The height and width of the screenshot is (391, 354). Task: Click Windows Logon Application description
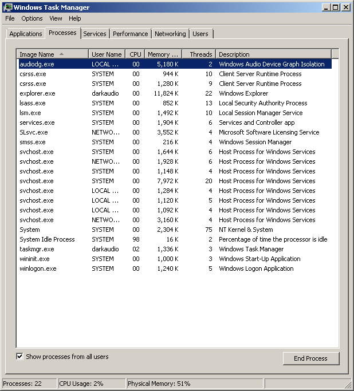click(256, 268)
